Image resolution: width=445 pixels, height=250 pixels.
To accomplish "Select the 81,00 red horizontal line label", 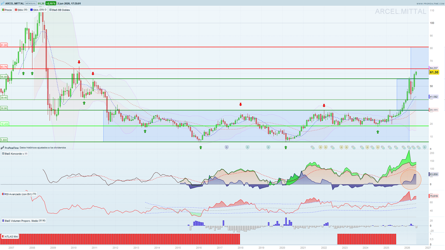I will tap(4, 45).
